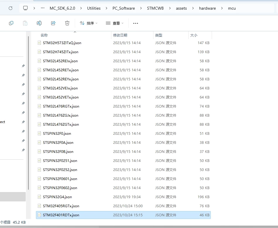
Task: Expand chevron after MC_SDK_6.2.0 in path
Action: pos(81,8)
